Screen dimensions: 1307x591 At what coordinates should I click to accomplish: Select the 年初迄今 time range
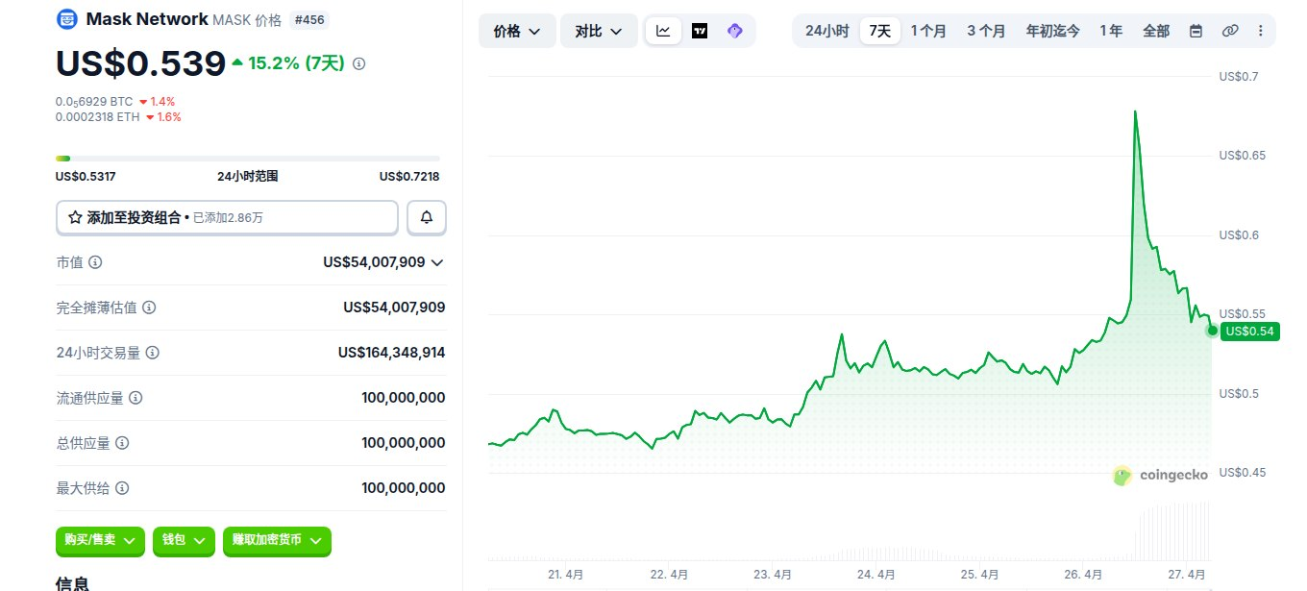1052,31
